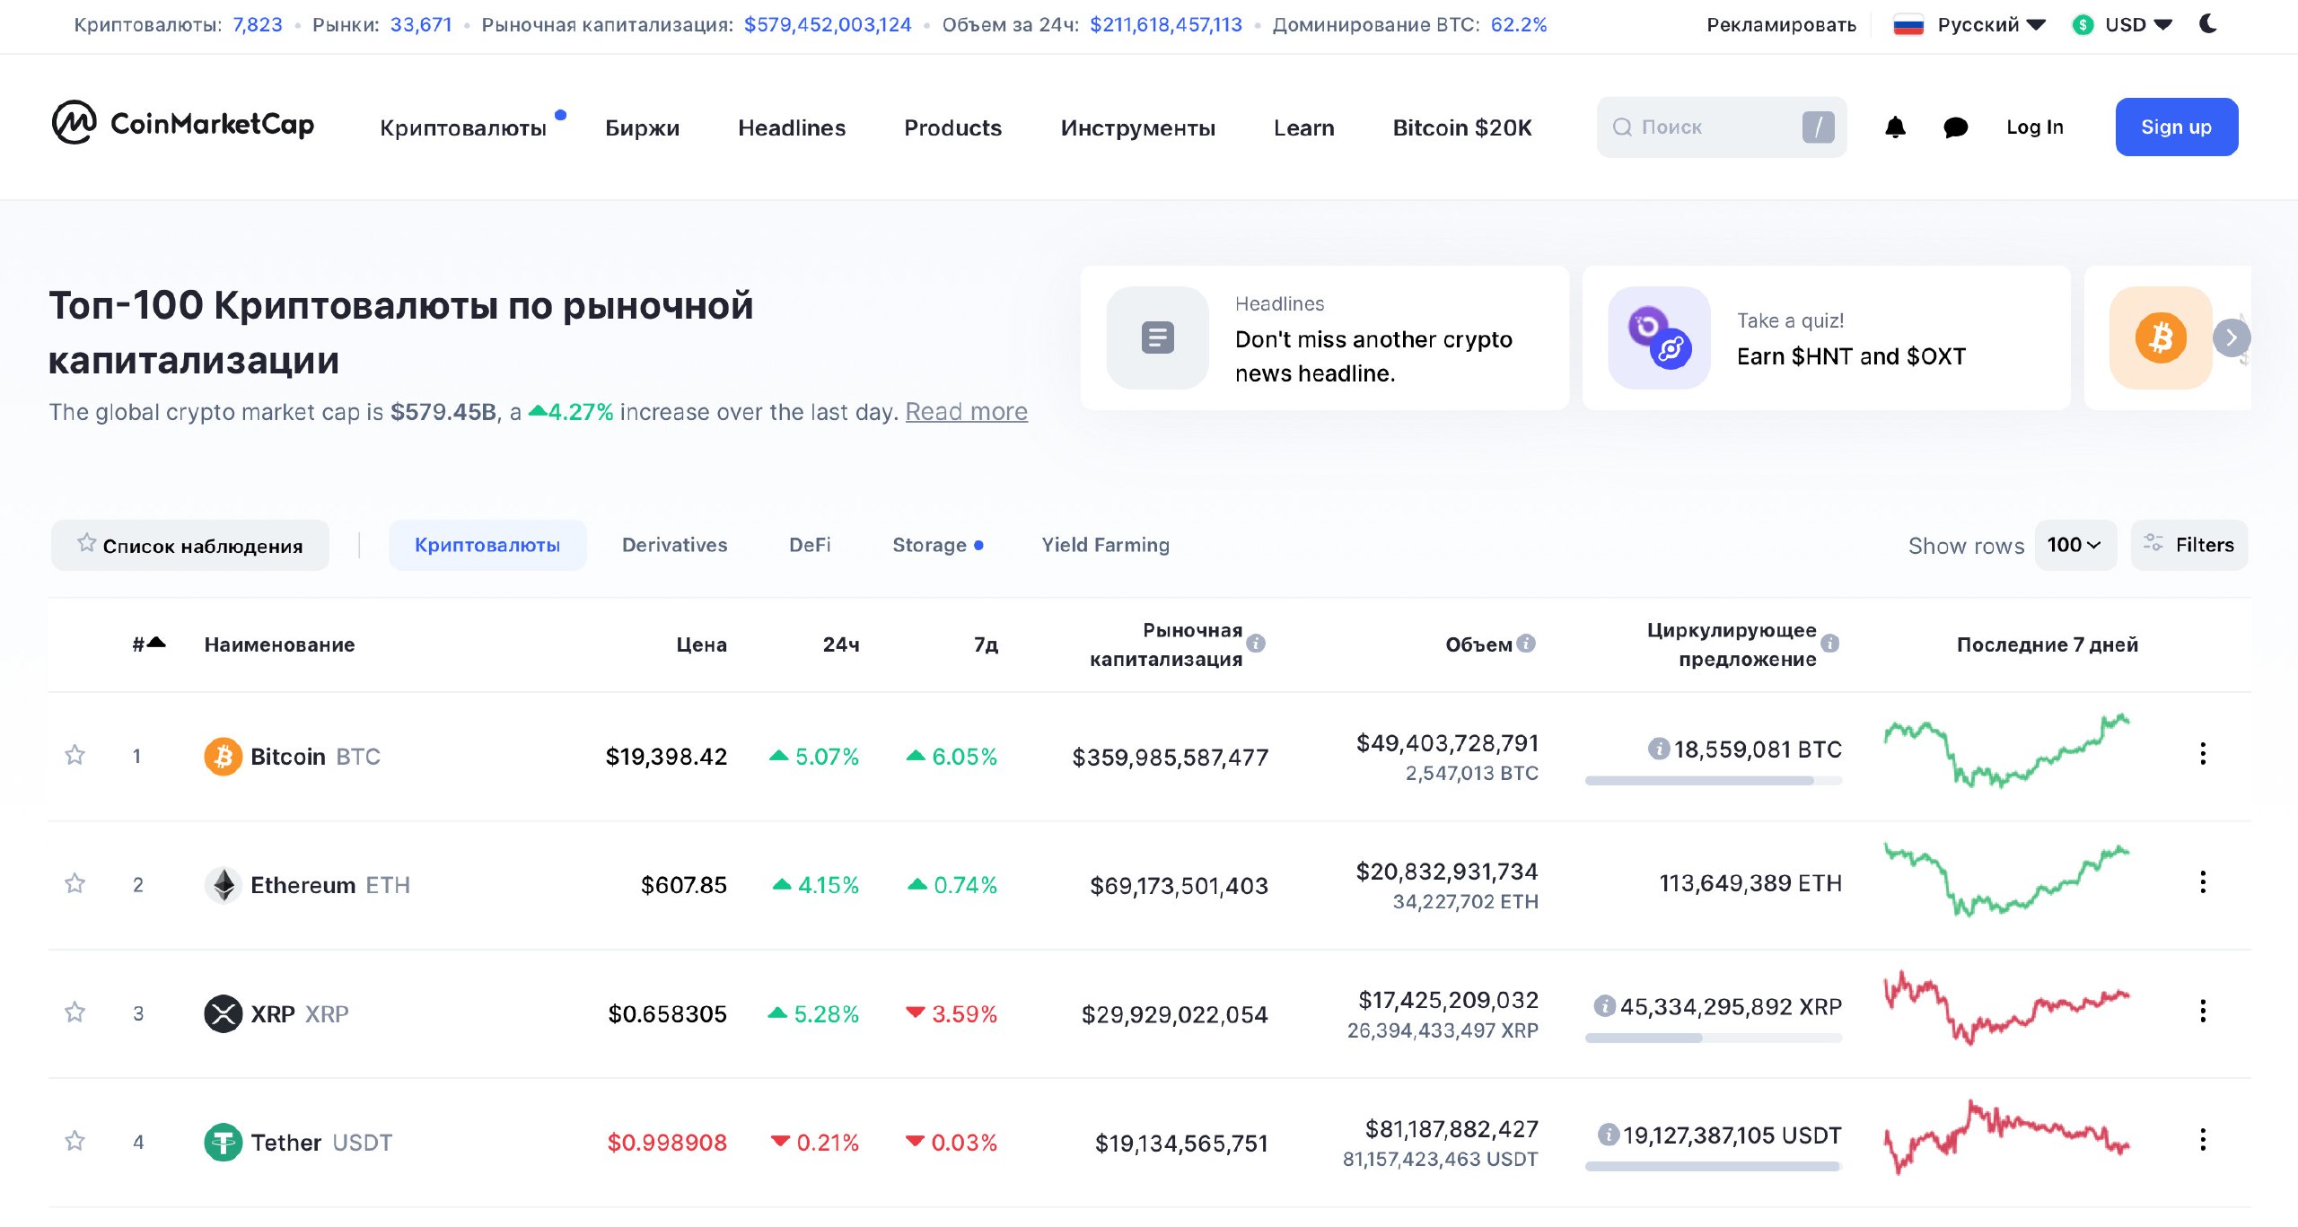
Task: Select the Криптовалюты table tab
Action: click(x=487, y=545)
